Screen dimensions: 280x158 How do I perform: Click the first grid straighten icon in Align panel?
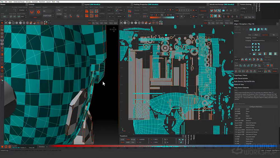251,29
